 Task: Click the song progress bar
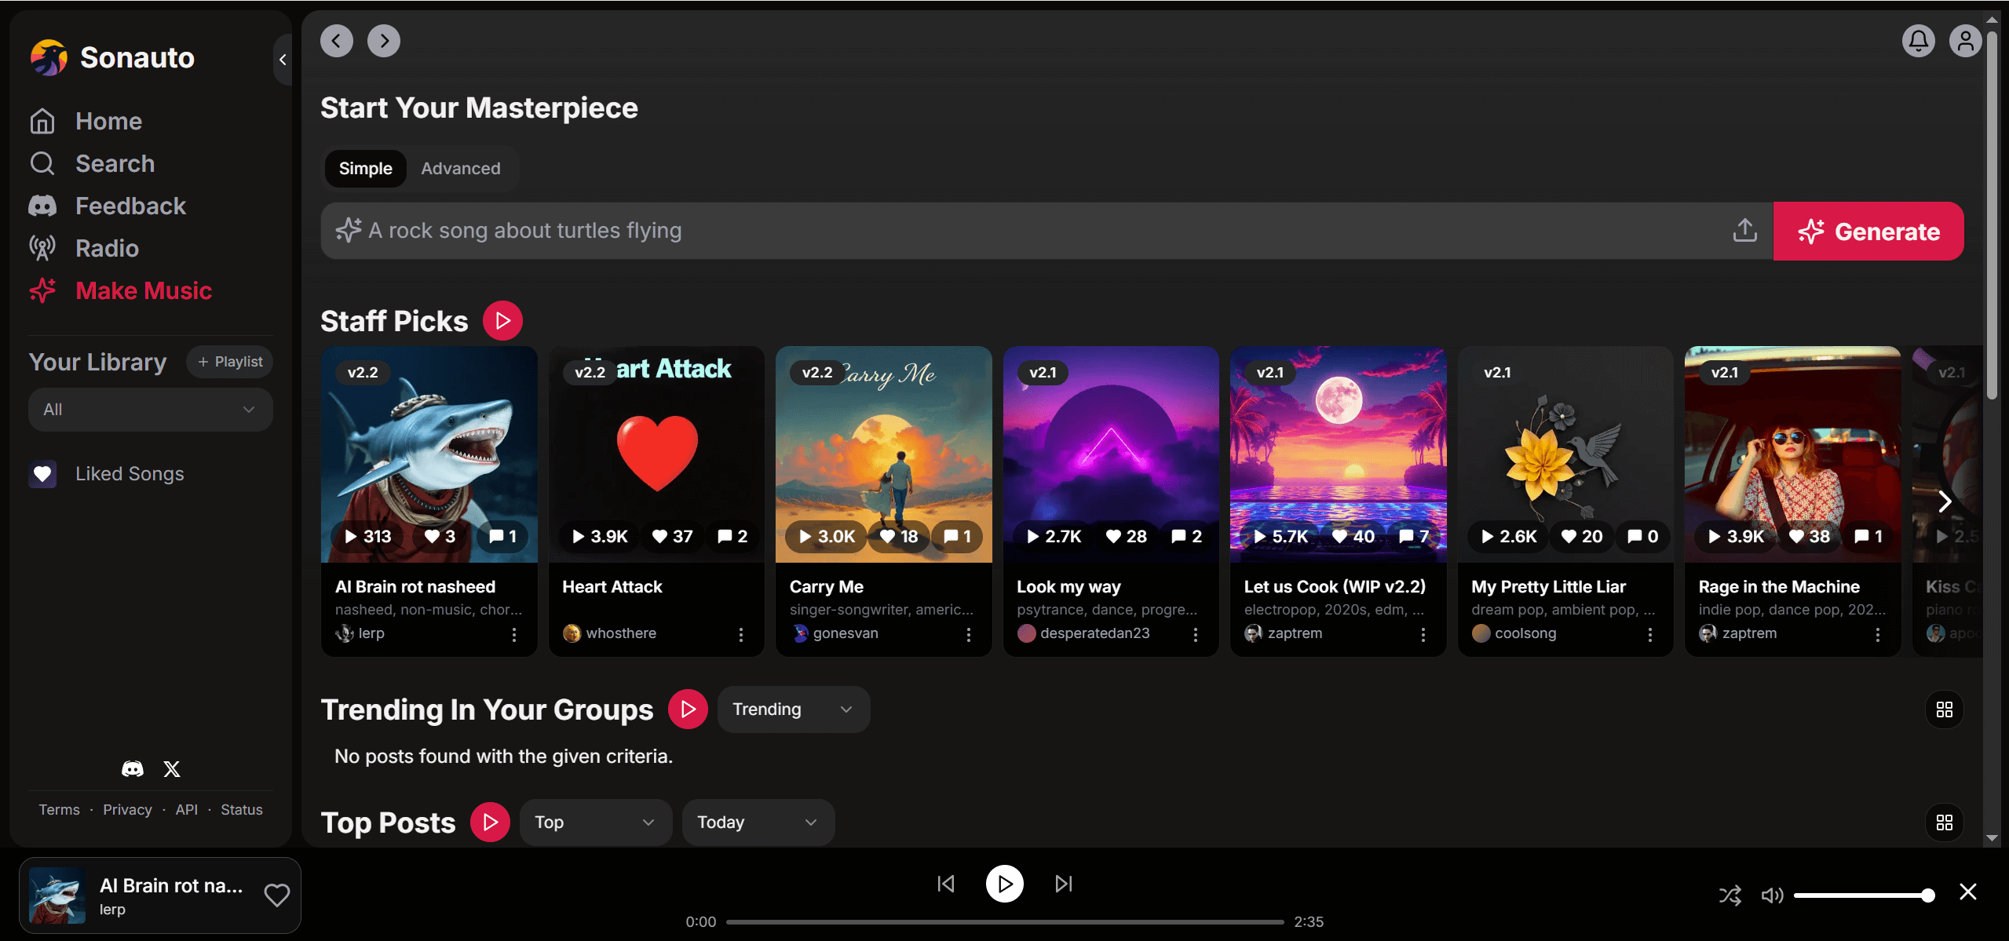pos(1004,922)
